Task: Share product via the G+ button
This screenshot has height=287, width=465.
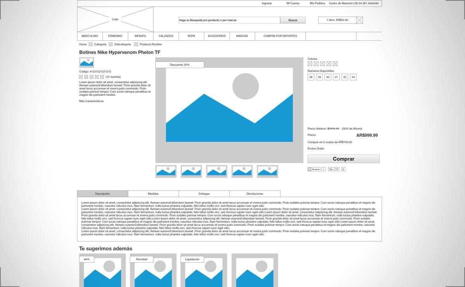Action: point(331,169)
